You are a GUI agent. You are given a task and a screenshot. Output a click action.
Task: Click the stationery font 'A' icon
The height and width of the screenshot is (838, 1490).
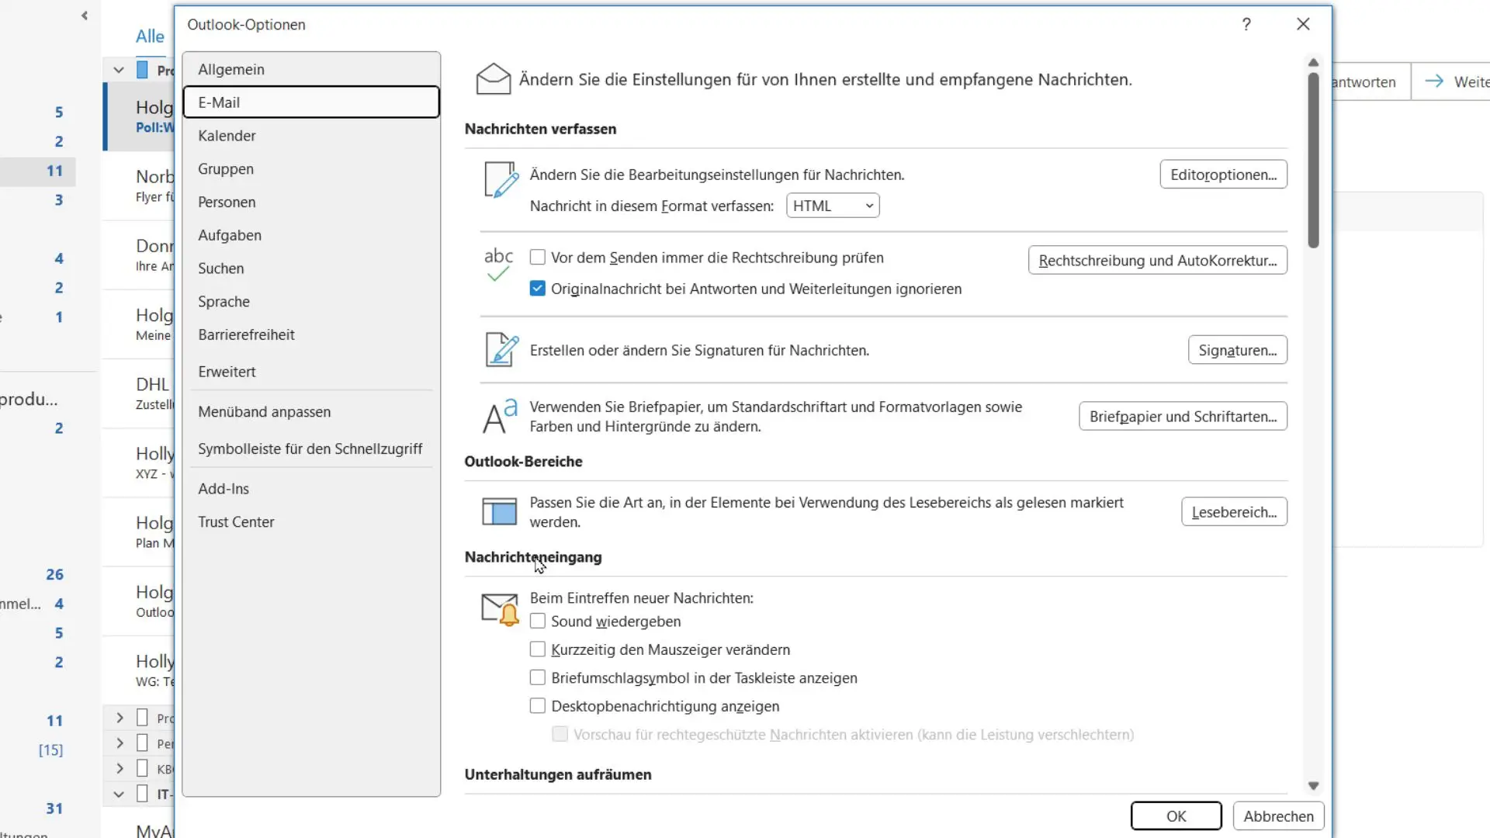click(x=497, y=416)
